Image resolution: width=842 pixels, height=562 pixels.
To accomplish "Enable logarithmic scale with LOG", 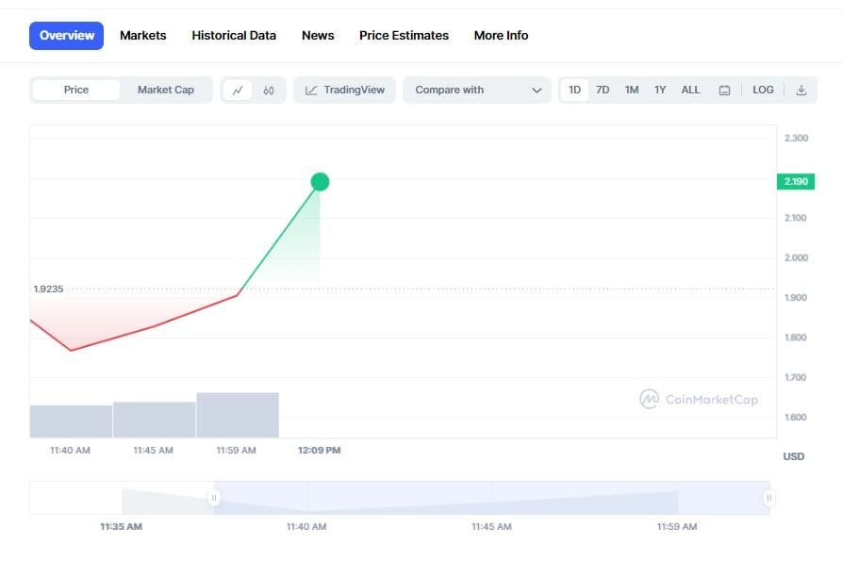I will (x=763, y=90).
